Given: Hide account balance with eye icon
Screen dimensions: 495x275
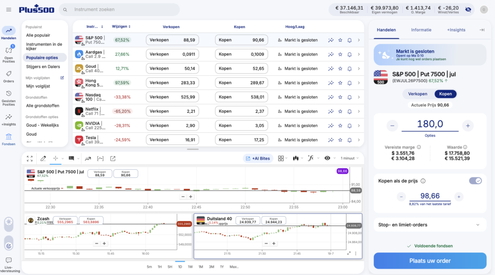Looking at the screenshot, I should coord(468,10).
